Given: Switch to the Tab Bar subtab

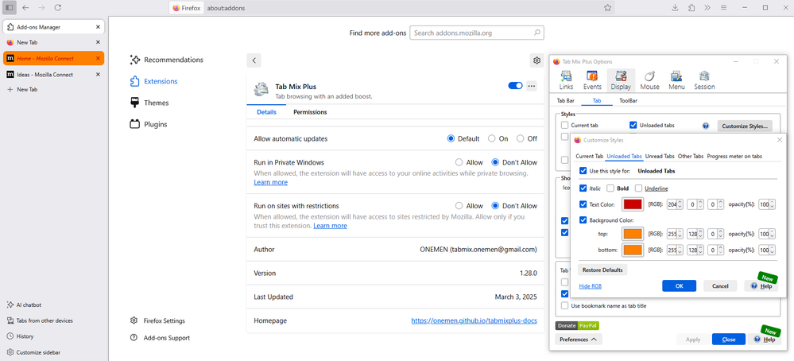Looking at the screenshot, I should (566, 101).
